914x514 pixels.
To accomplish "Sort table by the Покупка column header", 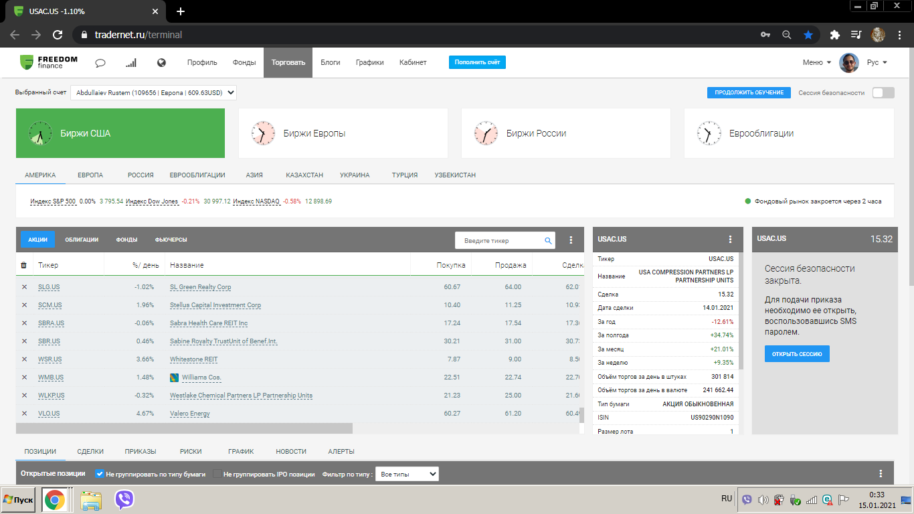I will (x=451, y=265).
